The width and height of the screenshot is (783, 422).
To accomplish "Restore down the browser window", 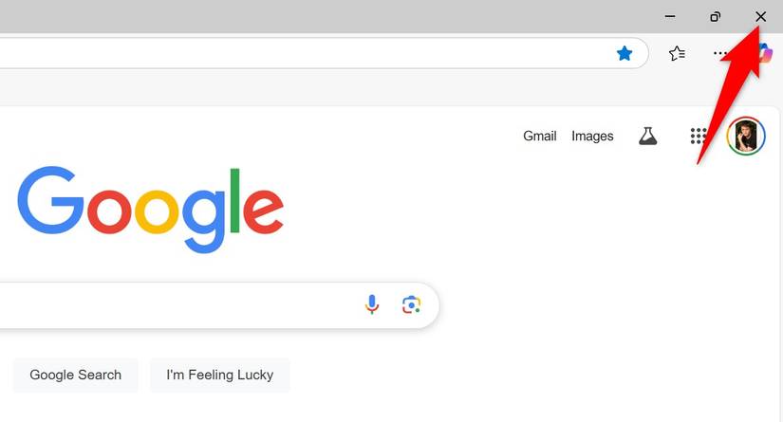I will [716, 16].
